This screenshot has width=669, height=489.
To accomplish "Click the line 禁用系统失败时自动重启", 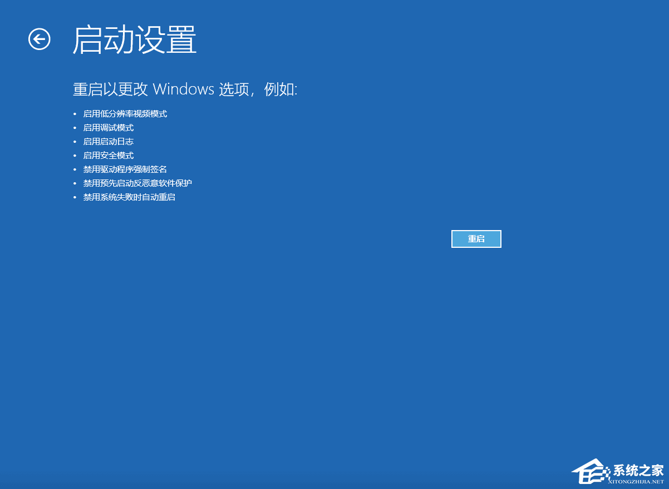I will (129, 197).
